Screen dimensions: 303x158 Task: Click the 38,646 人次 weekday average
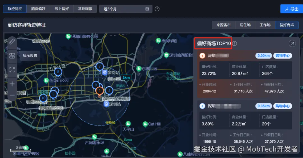(x=243, y=141)
